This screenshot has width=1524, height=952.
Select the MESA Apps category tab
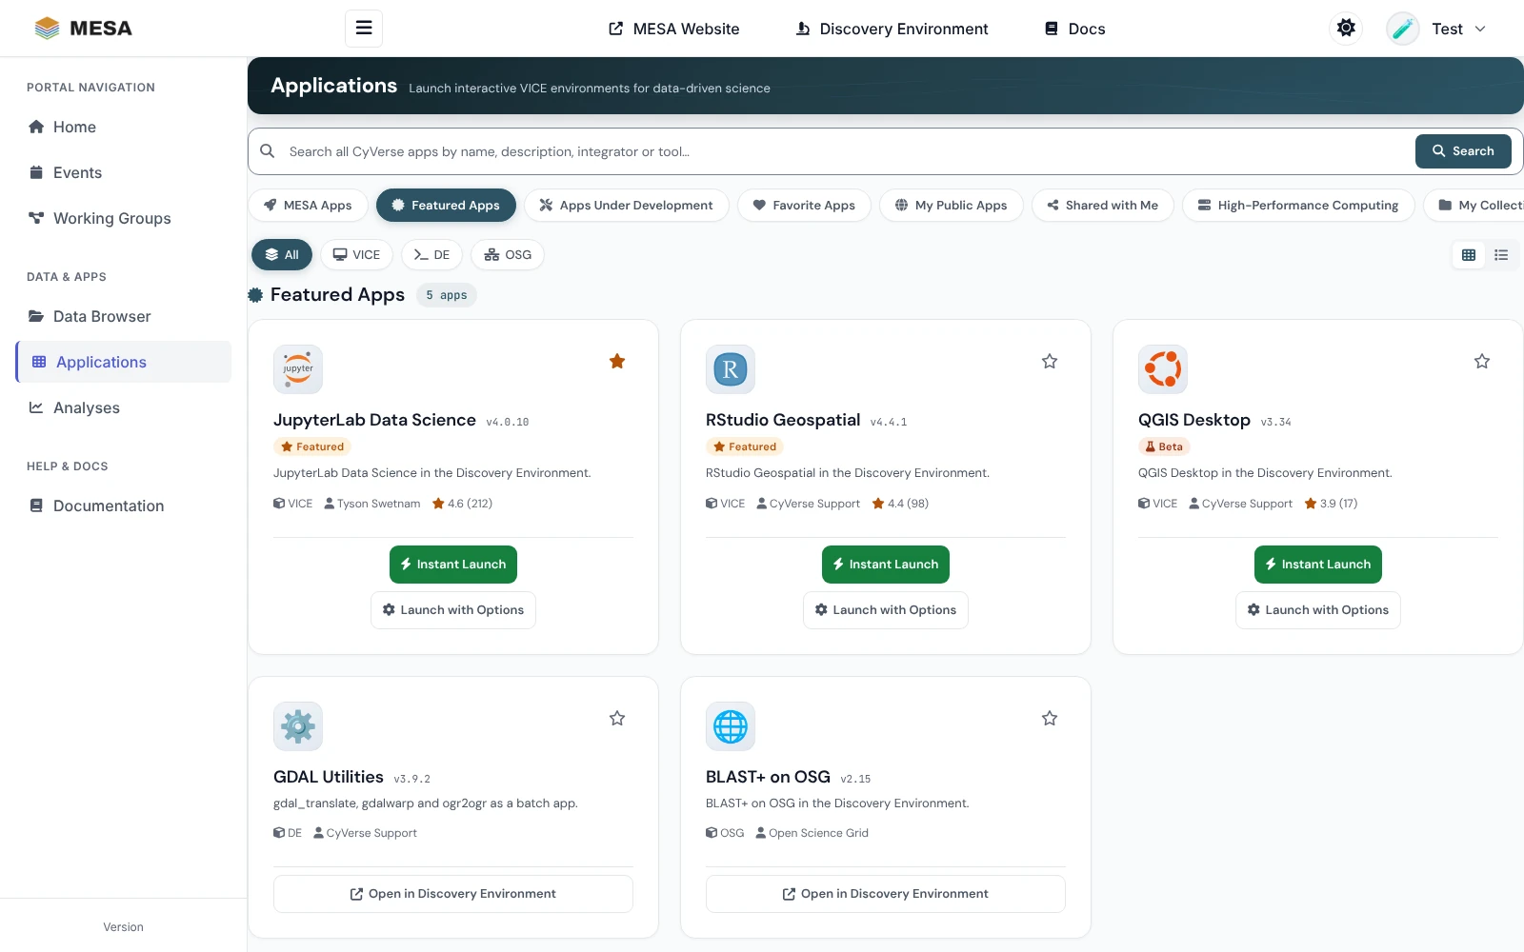point(308,206)
